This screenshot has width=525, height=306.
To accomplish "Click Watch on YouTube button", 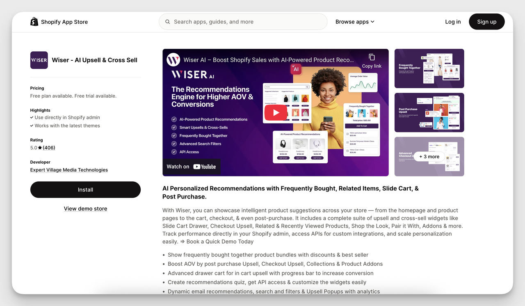I will (192, 167).
